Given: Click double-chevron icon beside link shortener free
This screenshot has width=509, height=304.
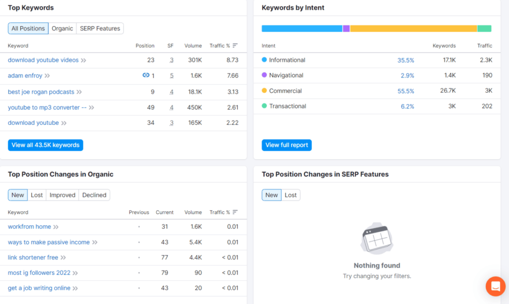Looking at the screenshot, I should pos(63,257).
